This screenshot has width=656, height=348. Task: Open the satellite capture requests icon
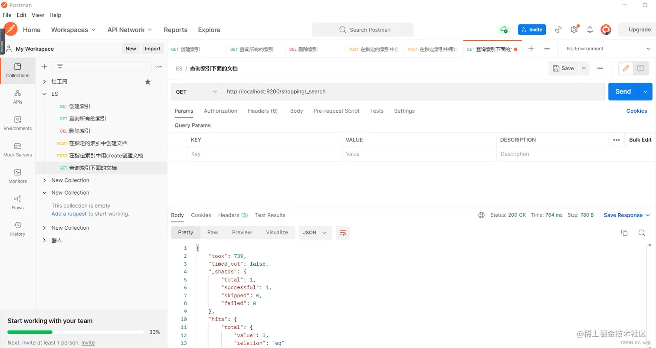pyautogui.click(x=559, y=29)
